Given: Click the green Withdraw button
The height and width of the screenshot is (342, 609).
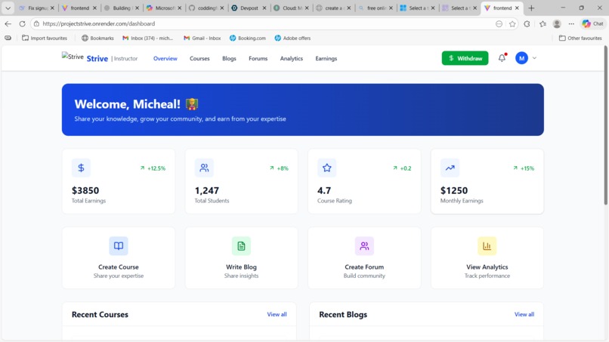Looking at the screenshot, I should coord(465,58).
